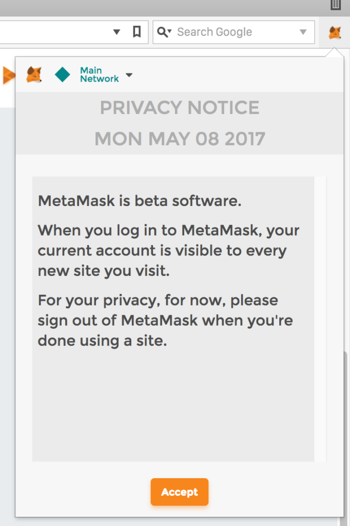Click the PRIVACY NOTICE heading
Viewport: 350px width, 526px height.
click(x=180, y=108)
